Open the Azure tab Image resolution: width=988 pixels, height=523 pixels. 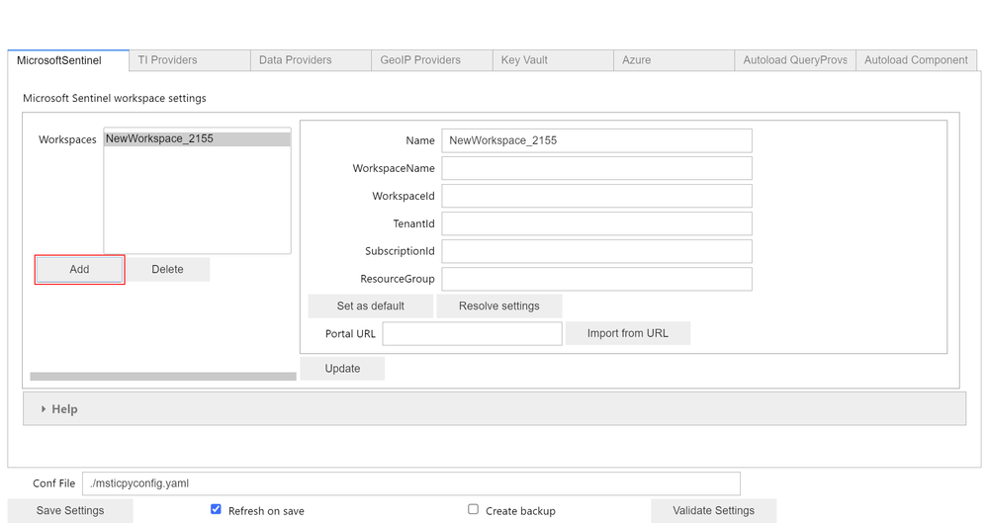(x=674, y=60)
